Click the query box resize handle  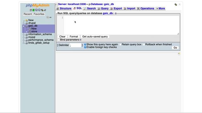[x=178, y=34]
